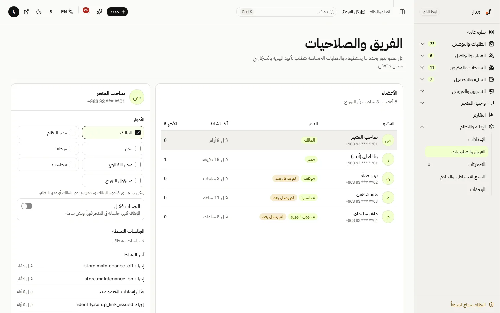This screenshot has width=500, height=313.
Task: Click the megaphone icon beside التسويق والعروض
Action: tap(491, 91)
